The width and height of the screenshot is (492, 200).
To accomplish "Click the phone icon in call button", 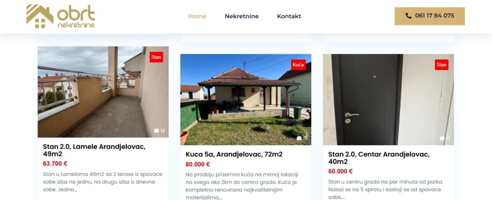I will 408,16.
